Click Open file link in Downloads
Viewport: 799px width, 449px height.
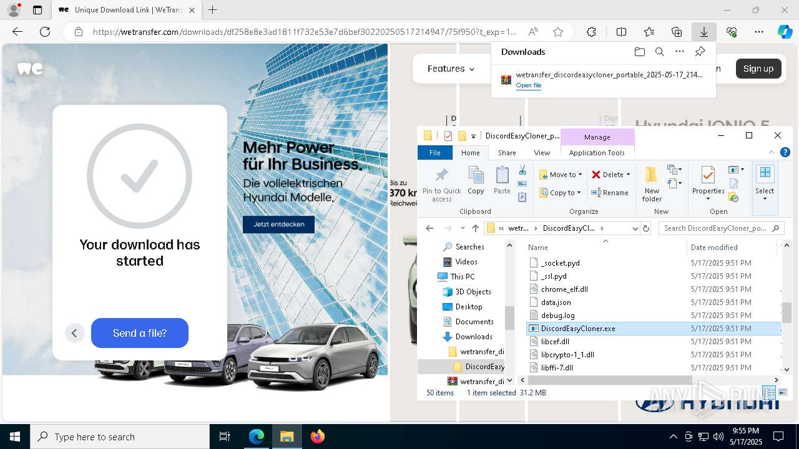(529, 85)
